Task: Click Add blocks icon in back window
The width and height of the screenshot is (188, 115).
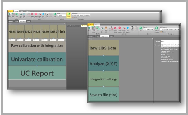Action: tap(17, 14)
